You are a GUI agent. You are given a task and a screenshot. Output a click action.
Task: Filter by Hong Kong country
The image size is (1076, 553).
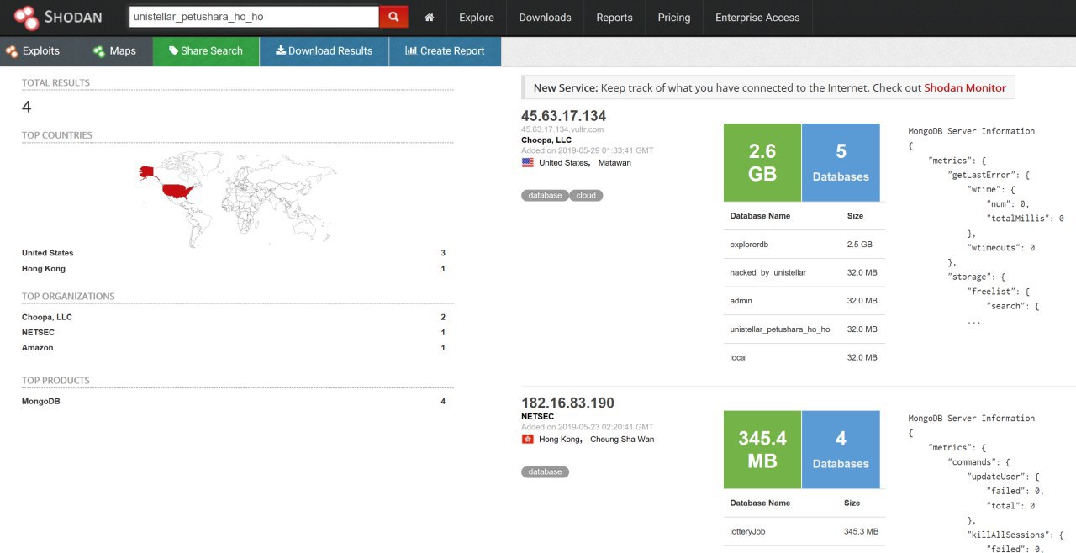click(x=44, y=269)
